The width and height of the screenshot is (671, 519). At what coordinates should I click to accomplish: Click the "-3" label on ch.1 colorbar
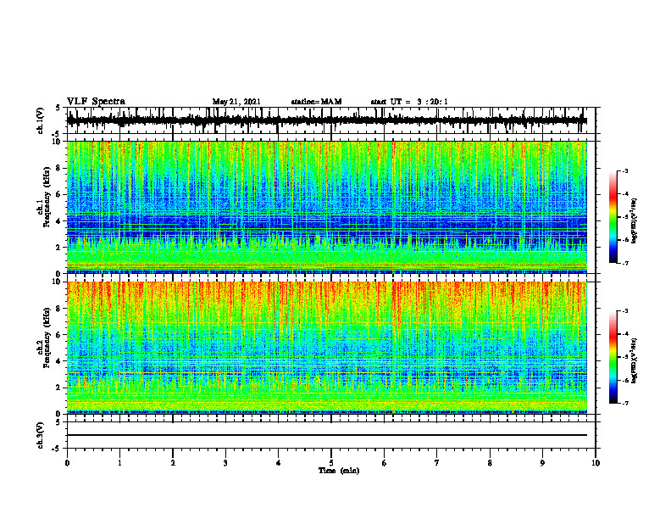tap(625, 170)
